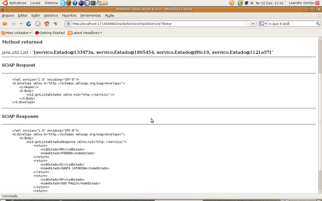Image resolution: width=322 pixels, height=201 pixels.
Task: Open the Aplicativos panel menu
Action: click(17, 3)
